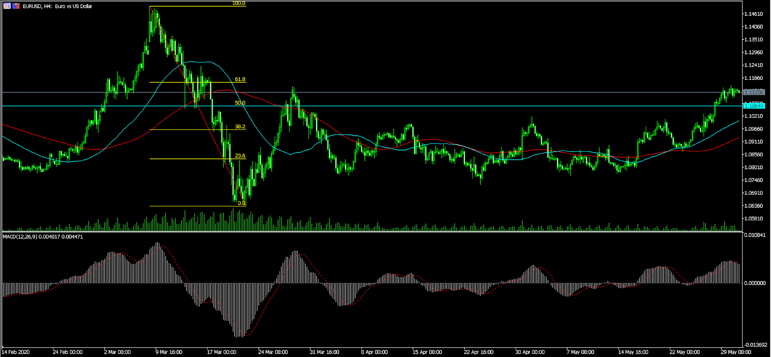Viewport: 771px width, 357px height.
Task: Select the Fibonacci 100.0 level label
Action: click(x=239, y=3)
